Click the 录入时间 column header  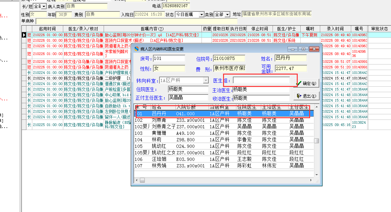point(335,29)
